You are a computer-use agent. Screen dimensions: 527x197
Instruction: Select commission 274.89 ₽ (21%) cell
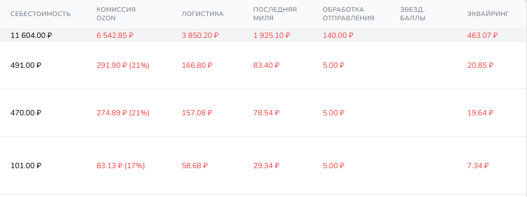point(123,113)
